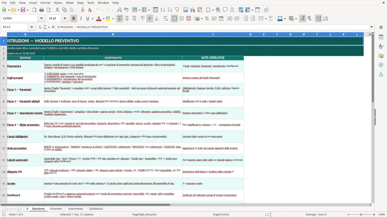Open the Format menu
Image resolution: width=387 pixels, height=217 pixels.
tap(45, 3)
